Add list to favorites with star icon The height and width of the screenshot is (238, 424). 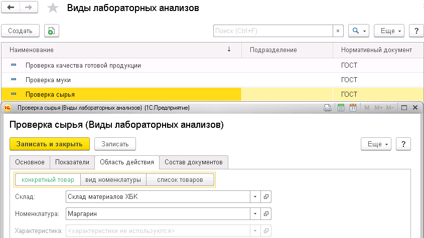(52, 9)
